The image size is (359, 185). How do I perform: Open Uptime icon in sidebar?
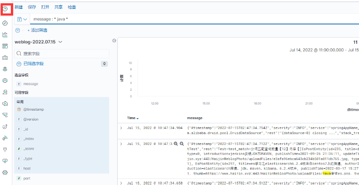5,127
